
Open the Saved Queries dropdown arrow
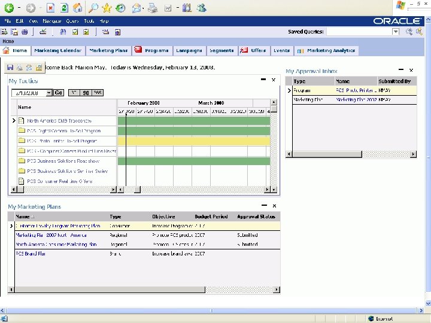click(x=396, y=32)
